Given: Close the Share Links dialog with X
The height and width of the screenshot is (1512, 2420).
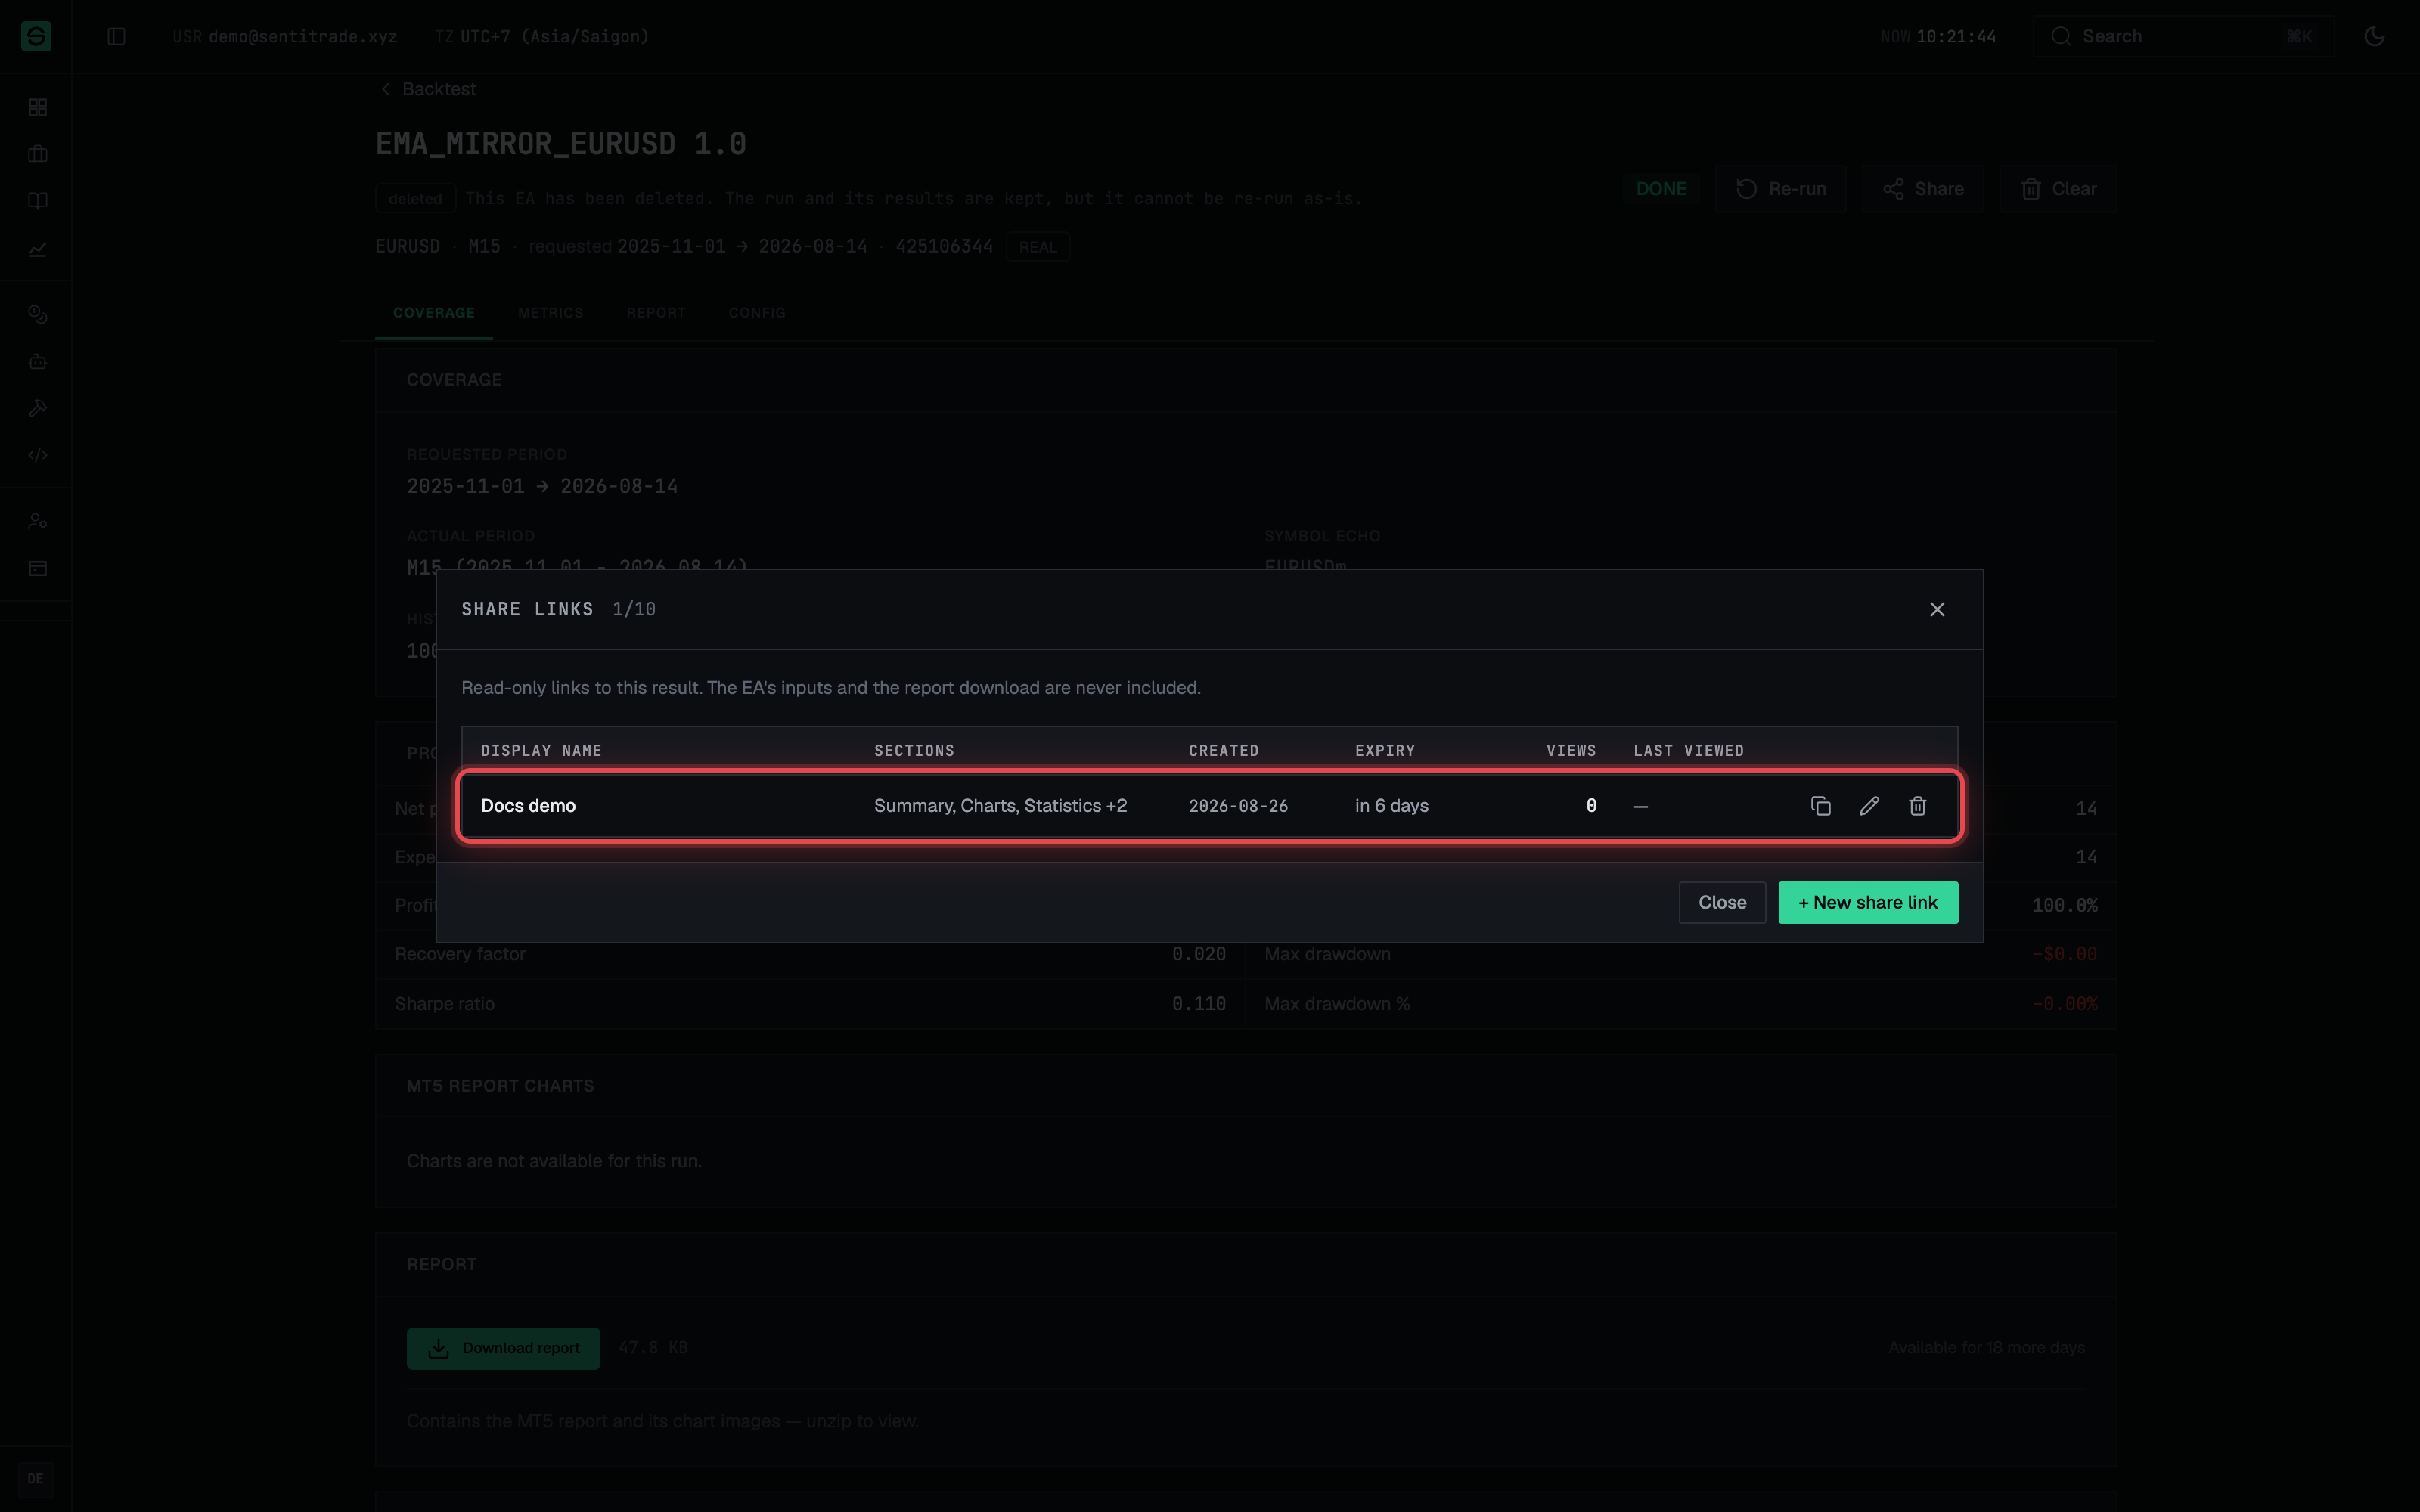Looking at the screenshot, I should (1937, 609).
